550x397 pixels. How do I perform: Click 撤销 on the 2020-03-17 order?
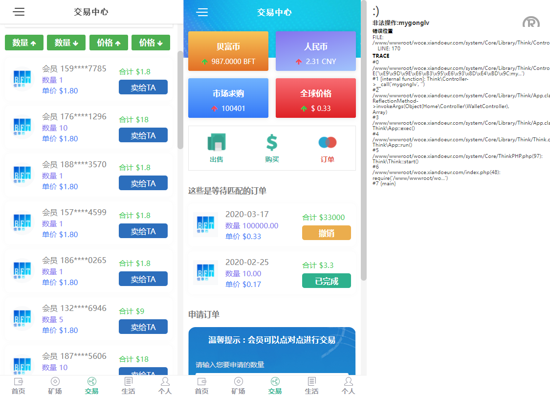point(326,233)
